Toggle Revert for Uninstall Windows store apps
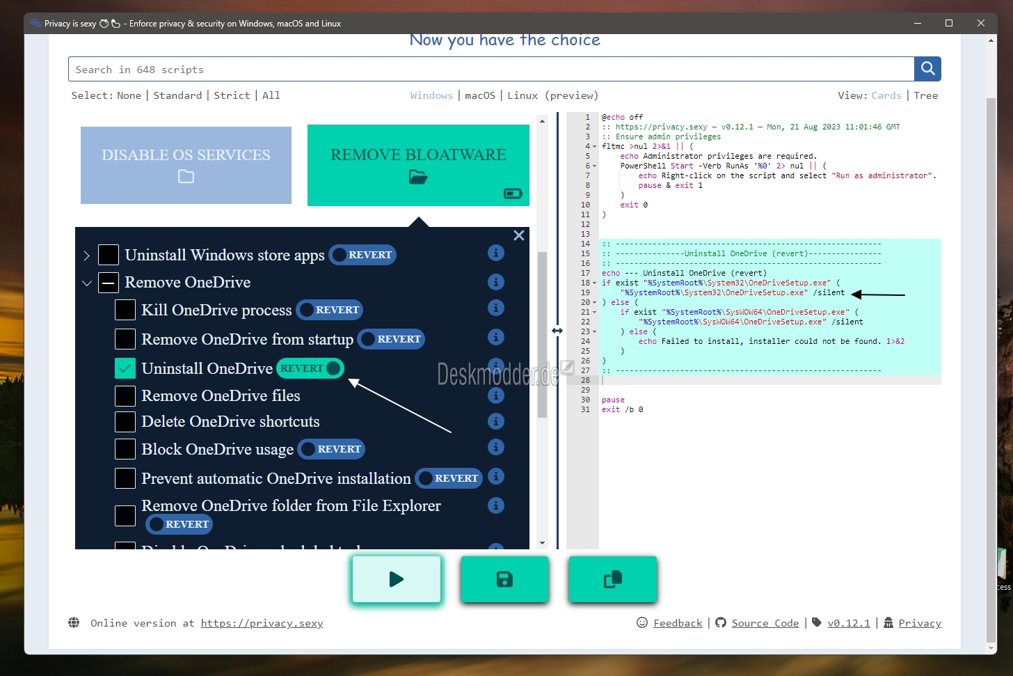1013x676 pixels. (362, 255)
